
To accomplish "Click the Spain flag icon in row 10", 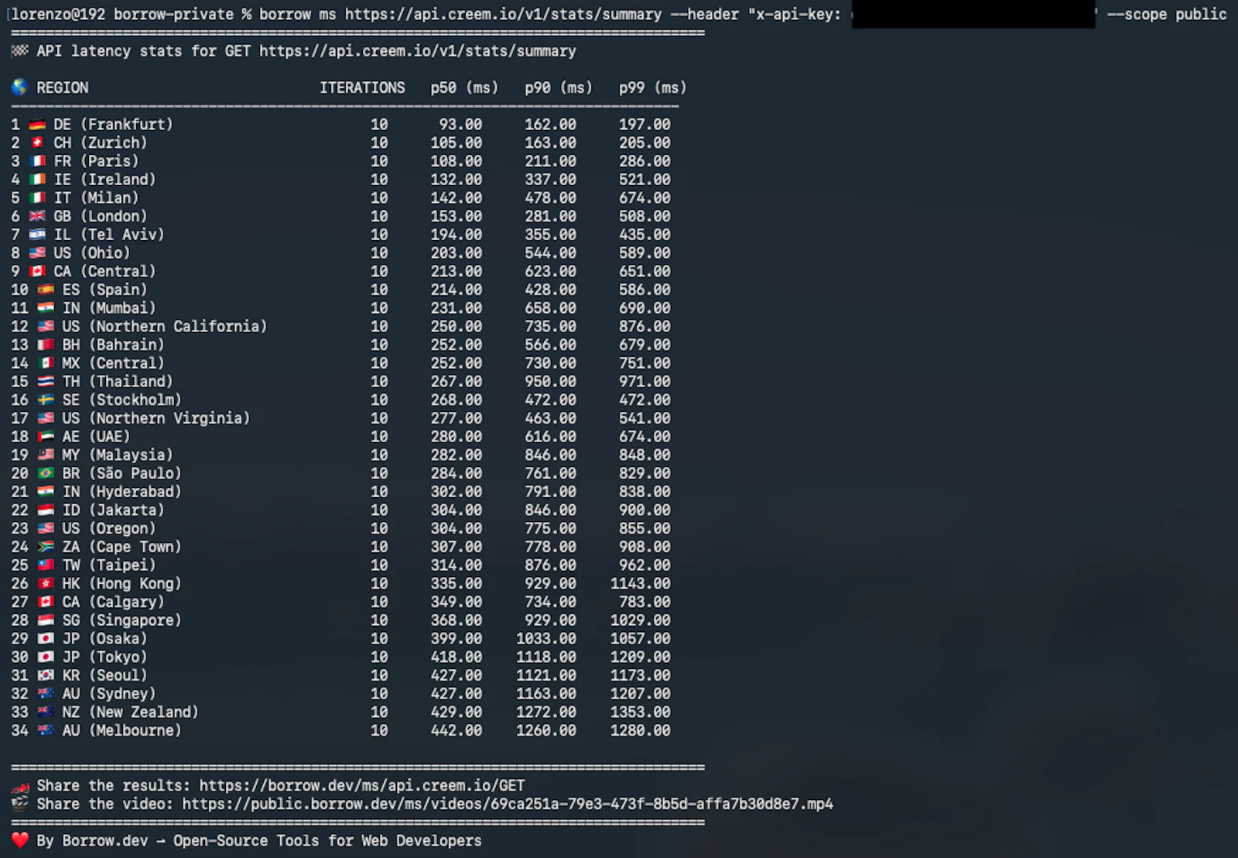I will pos(46,290).
